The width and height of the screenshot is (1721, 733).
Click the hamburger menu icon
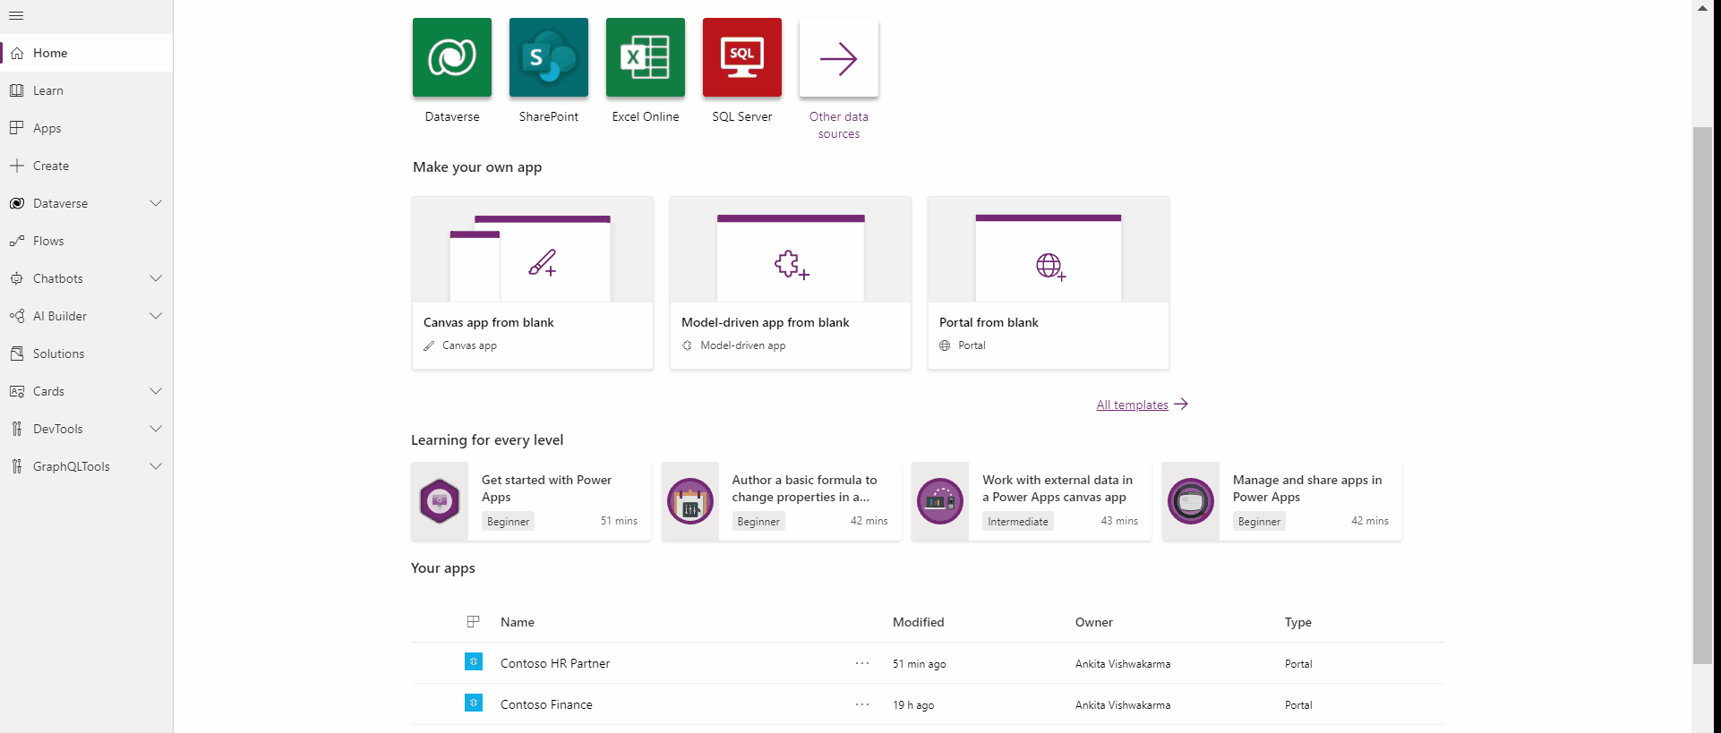point(16,15)
